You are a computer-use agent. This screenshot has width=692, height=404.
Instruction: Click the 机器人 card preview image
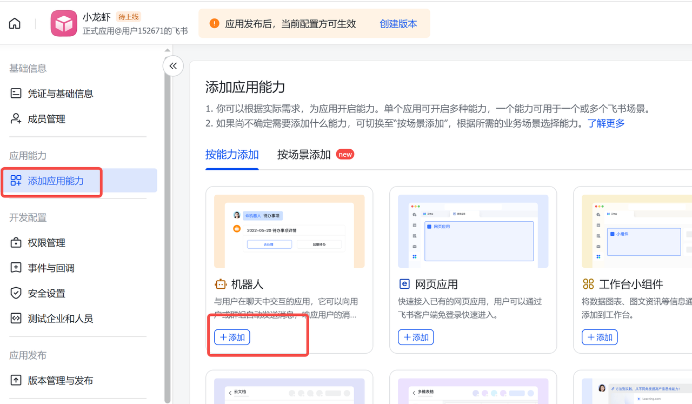[289, 231]
